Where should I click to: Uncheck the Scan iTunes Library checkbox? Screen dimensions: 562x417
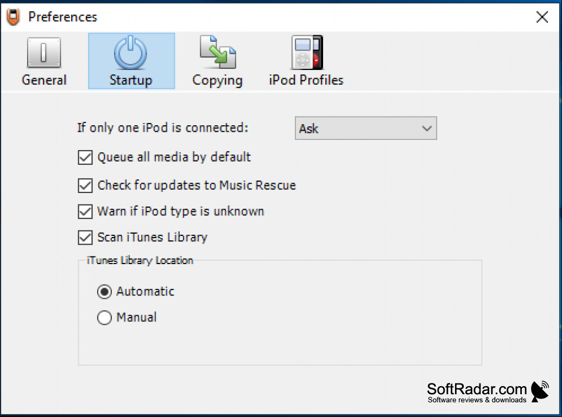[85, 238]
